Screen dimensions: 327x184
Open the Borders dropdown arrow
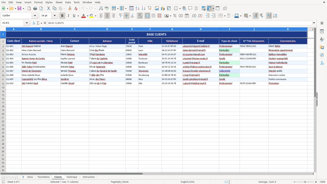tap(225, 16)
